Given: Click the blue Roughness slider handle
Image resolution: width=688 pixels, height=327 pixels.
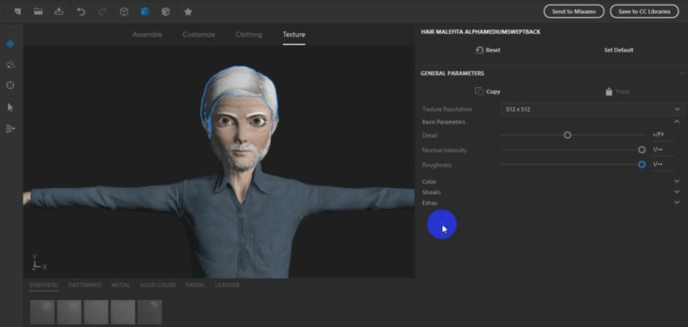Looking at the screenshot, I should 642,165.
